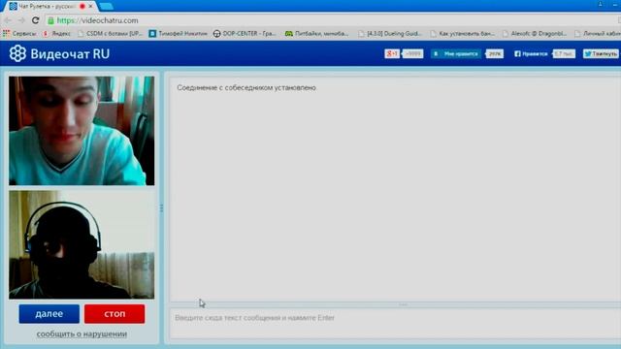The image size is (621, 349).
Task: Click the далее next button
Action: [49, 314]
